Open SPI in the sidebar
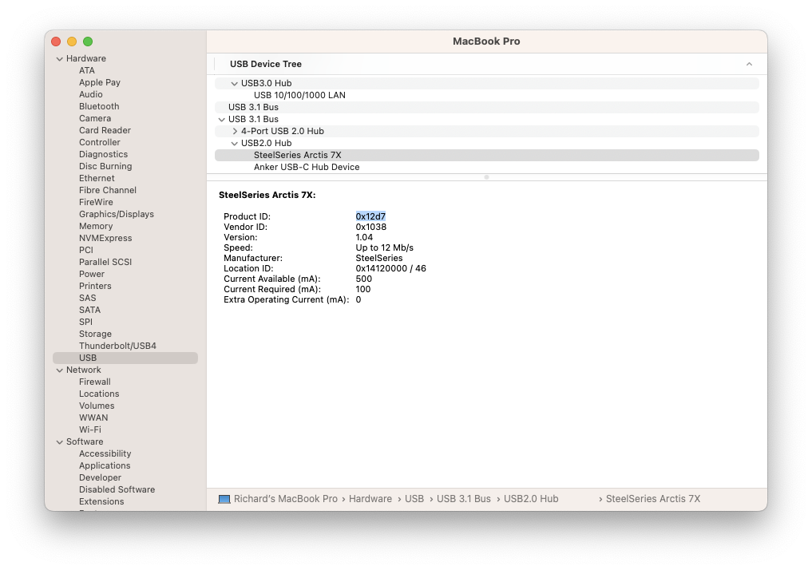812x570 pixels. pos(85,322)
